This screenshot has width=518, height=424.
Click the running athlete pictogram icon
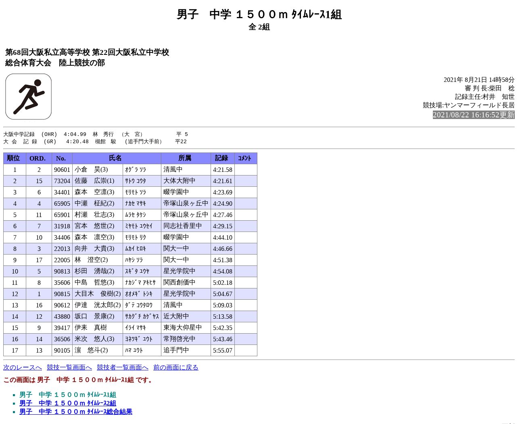point(28,96)
